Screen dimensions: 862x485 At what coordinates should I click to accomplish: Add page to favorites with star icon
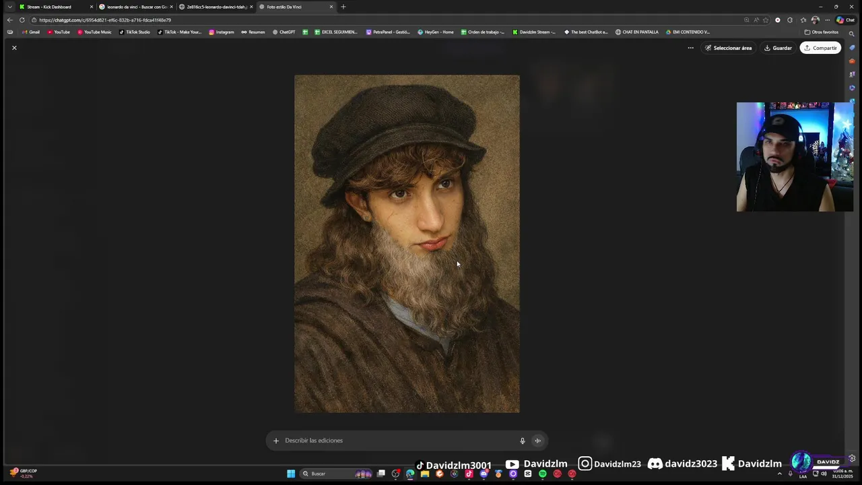(x=766, y=20)
